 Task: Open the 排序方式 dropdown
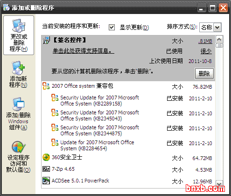[x=217, y=28]
